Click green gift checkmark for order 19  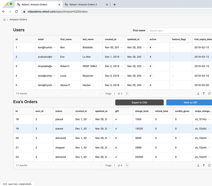click(x=116, y=129)
